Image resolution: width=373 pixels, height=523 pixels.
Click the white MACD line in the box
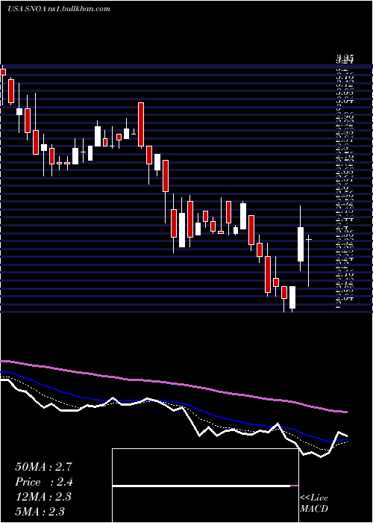coord(201,486)
